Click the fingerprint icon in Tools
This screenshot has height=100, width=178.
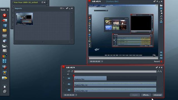coord(4,91)
